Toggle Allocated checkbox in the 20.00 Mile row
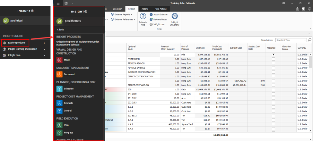 tap(274, 54)
